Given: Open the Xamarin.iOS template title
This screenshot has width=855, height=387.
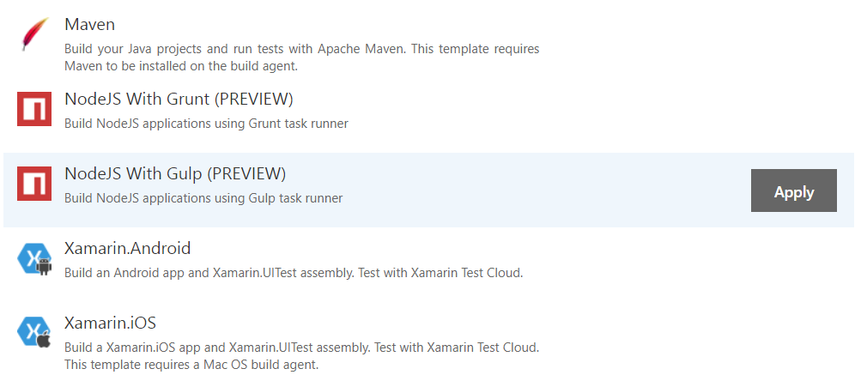Looking at the screenshot, I should [110, 324].
